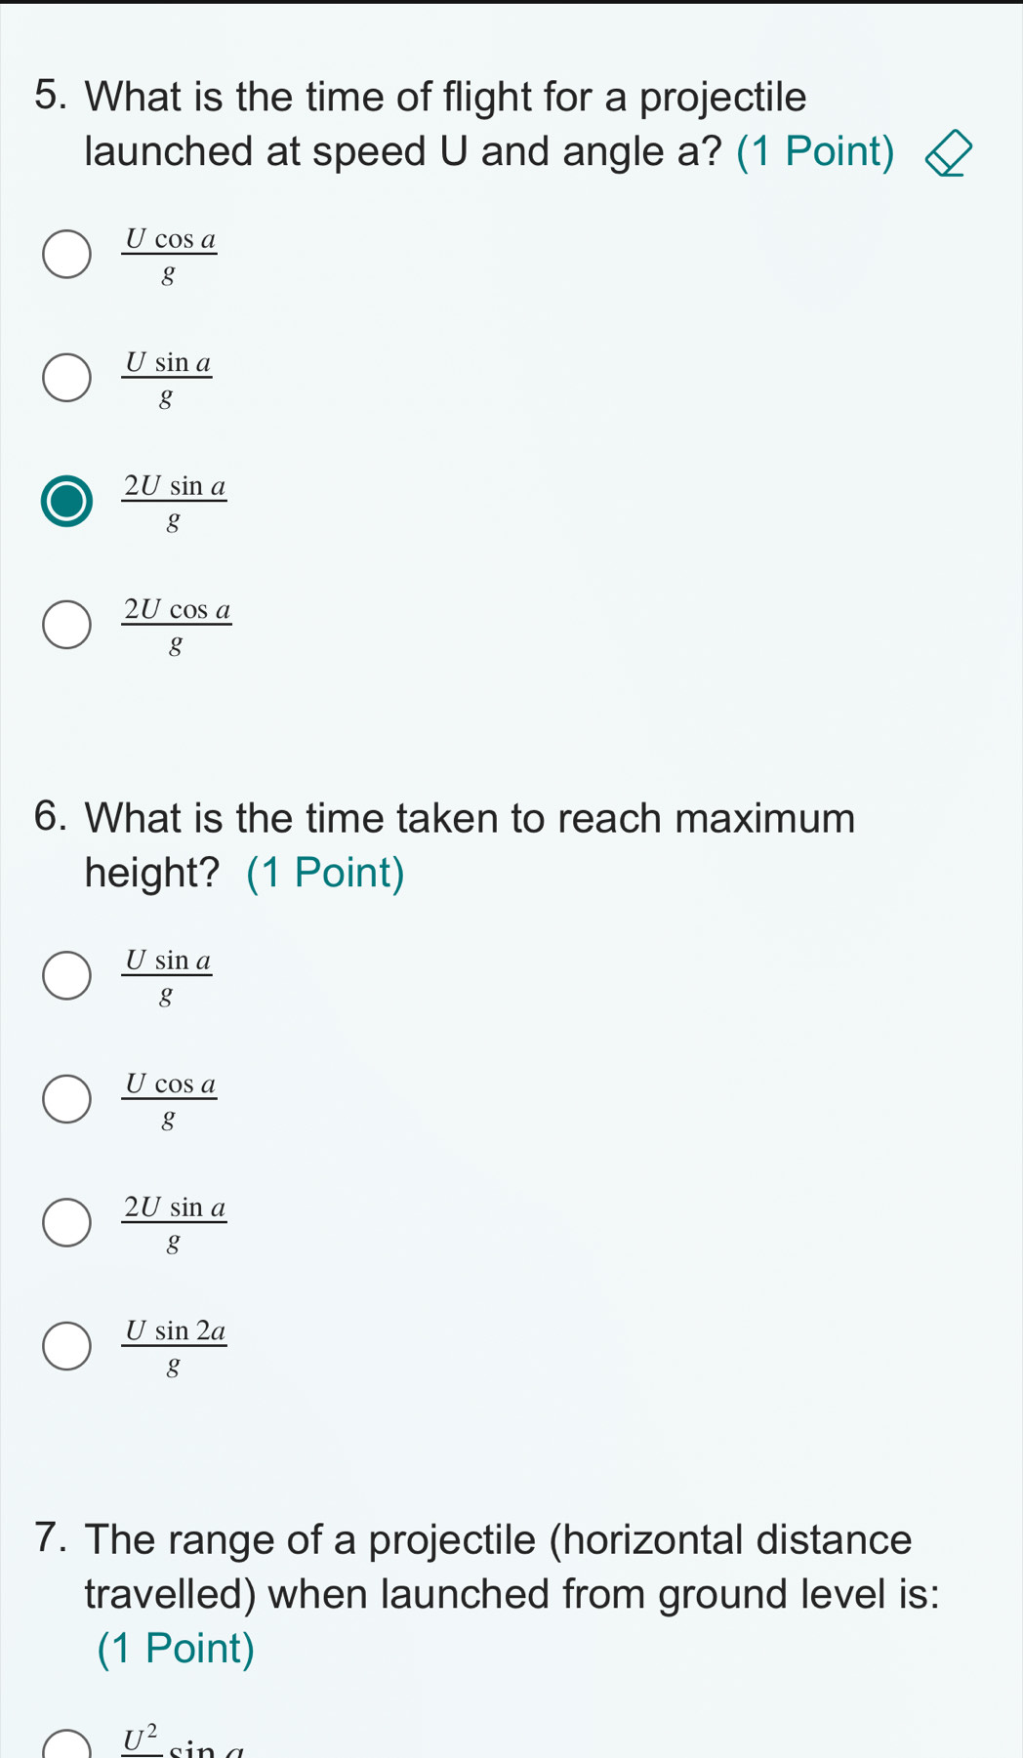Choose 2U sin a over g for question 6

point(66,1223)
